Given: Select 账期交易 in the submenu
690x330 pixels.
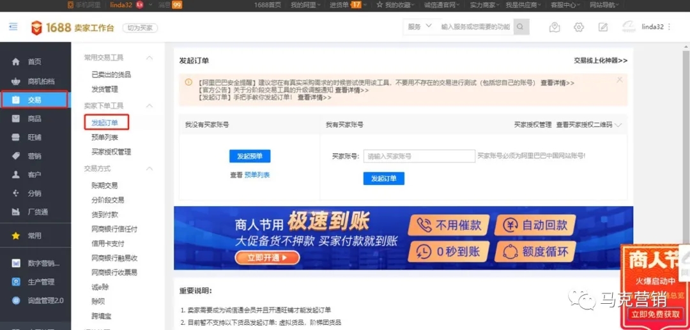Looking at the screenshot, I should [105, 186].
